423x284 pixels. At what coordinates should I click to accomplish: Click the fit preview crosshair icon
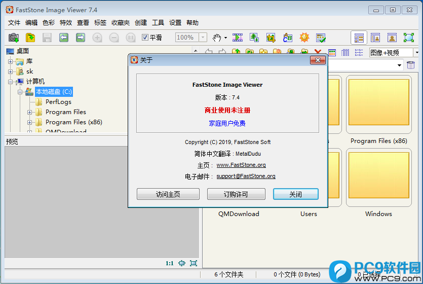[182, 263]
